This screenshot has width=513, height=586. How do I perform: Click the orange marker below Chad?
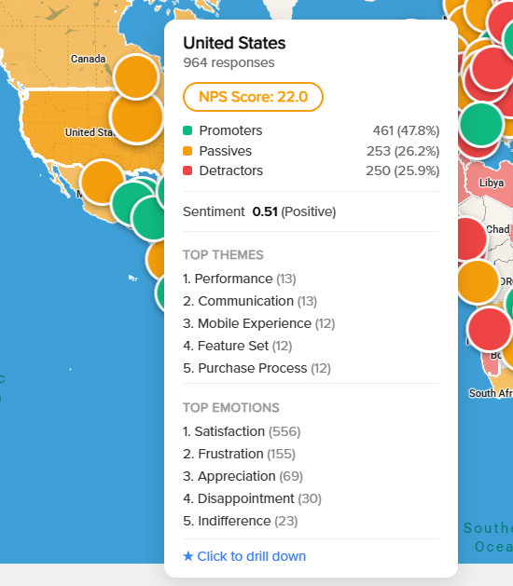(x=478, y=281)
